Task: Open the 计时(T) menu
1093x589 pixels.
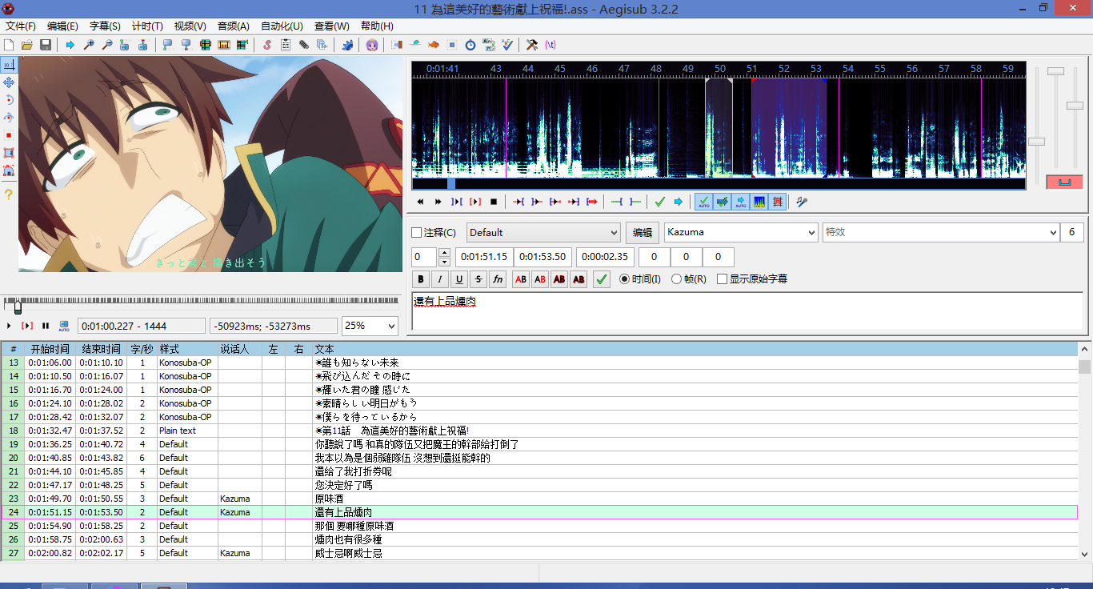Action: [x=147, y=26]
